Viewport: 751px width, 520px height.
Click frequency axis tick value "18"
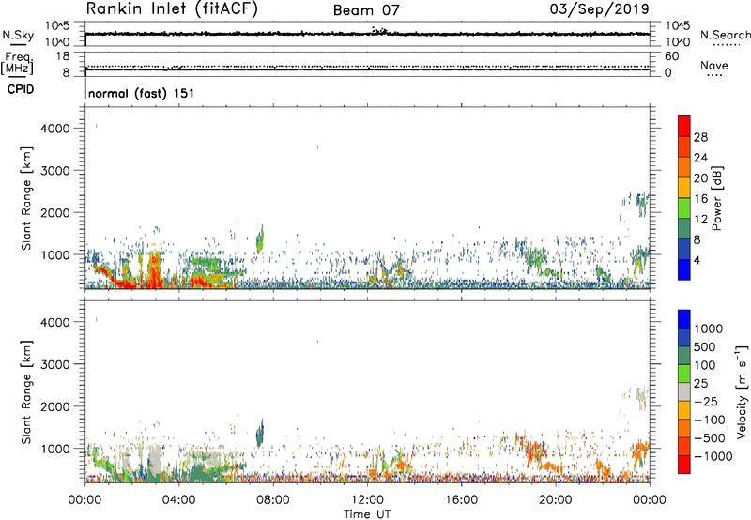tap(63, 56)
